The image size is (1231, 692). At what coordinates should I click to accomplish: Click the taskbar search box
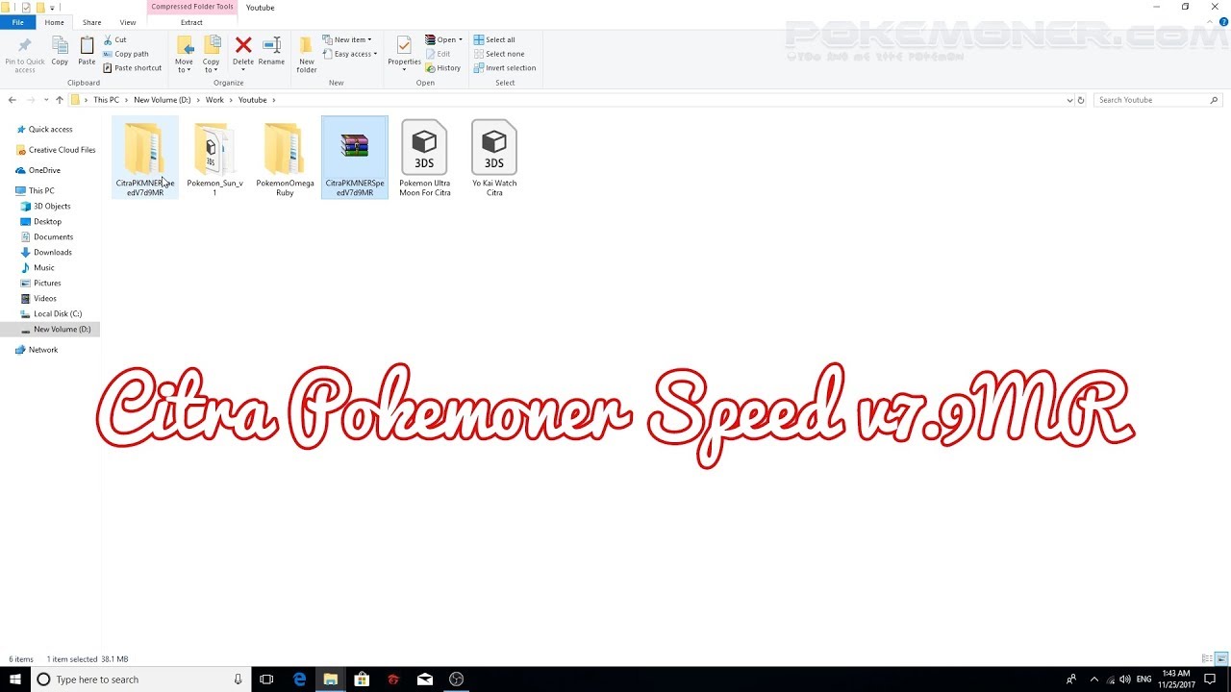coord(140,680)
